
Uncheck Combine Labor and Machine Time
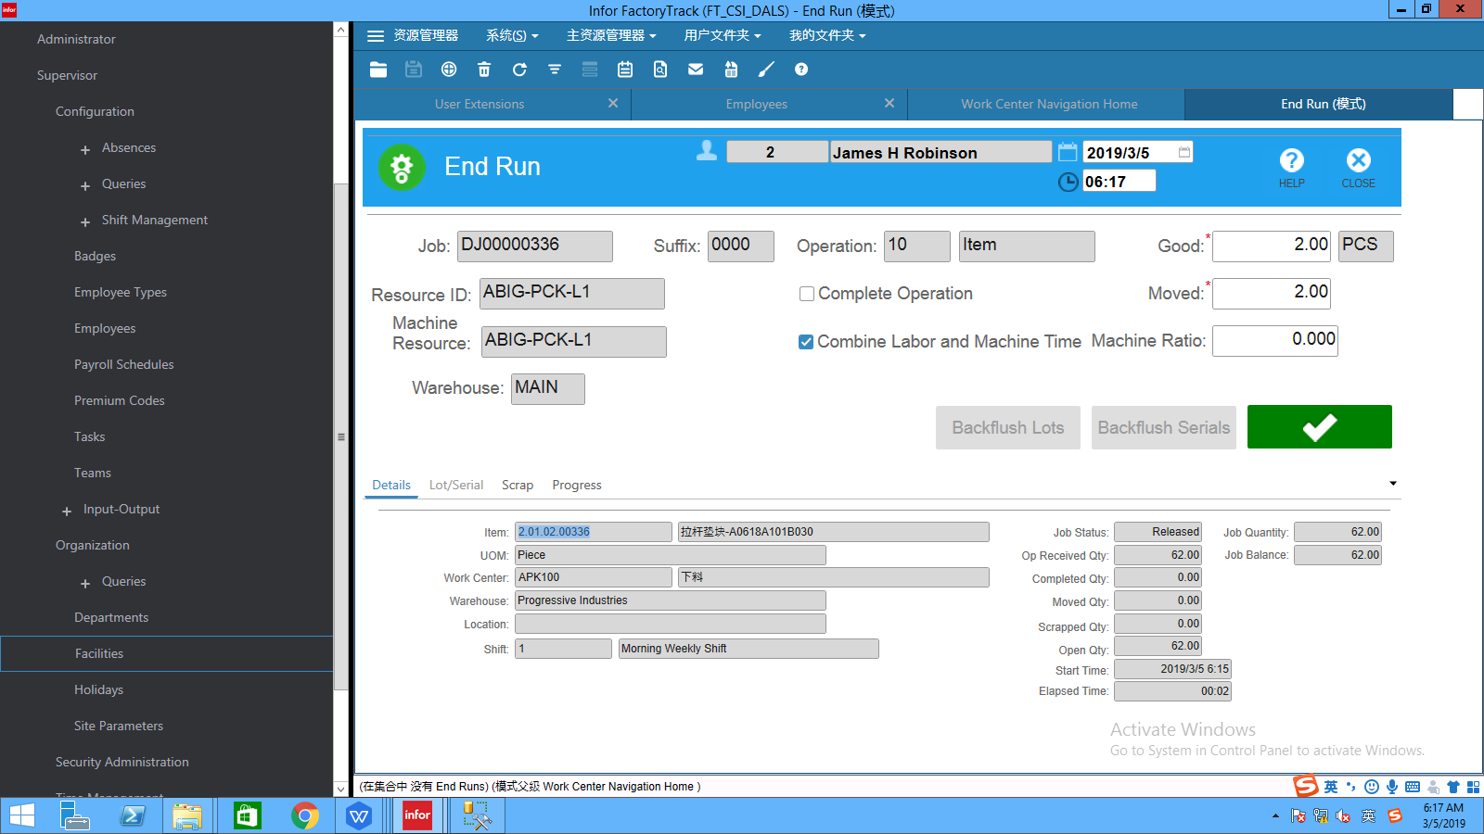(x=806, y=342)
